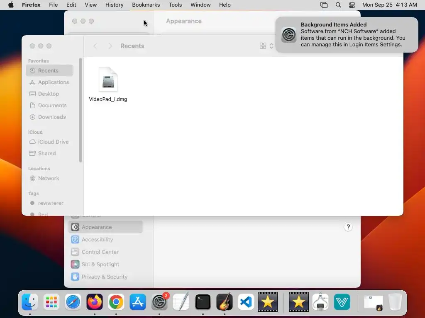This screenshot has height=318, width=425.
Task: Open the Window menu
Action: pos(200,5)
